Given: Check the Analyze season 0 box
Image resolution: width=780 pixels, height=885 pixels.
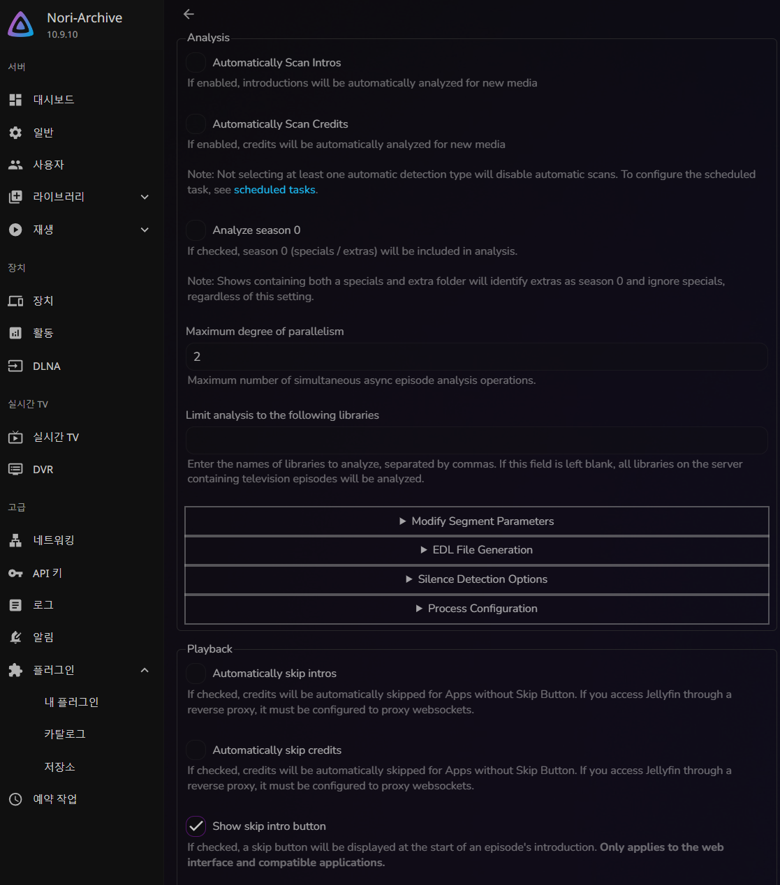Looking at the screenshot, I should 196,230.
